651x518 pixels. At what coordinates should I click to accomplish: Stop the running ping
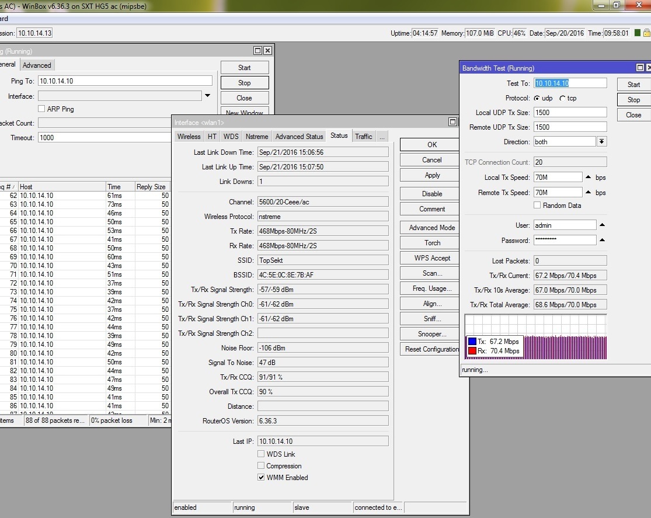(x=245, y=83)
